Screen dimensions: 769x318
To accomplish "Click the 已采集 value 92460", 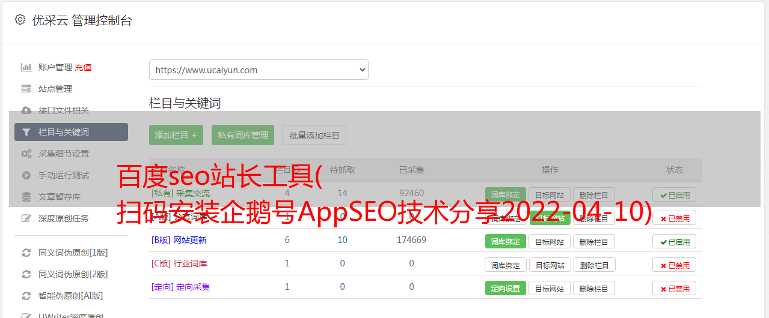I will (411, 193).
